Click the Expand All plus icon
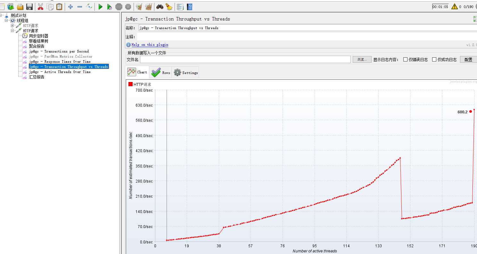 click(70, 6)
